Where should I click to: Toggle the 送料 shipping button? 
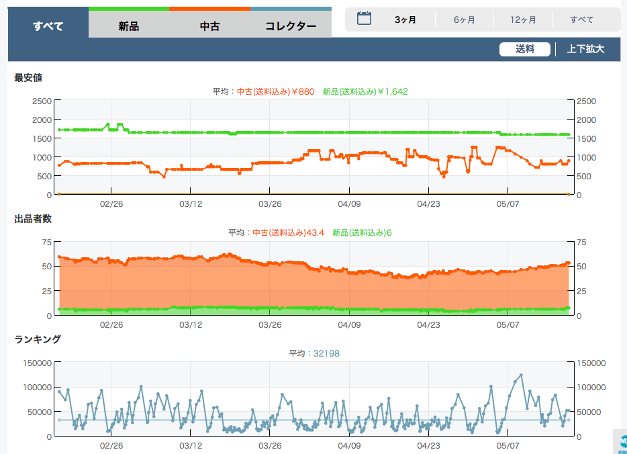click(525, 49)
